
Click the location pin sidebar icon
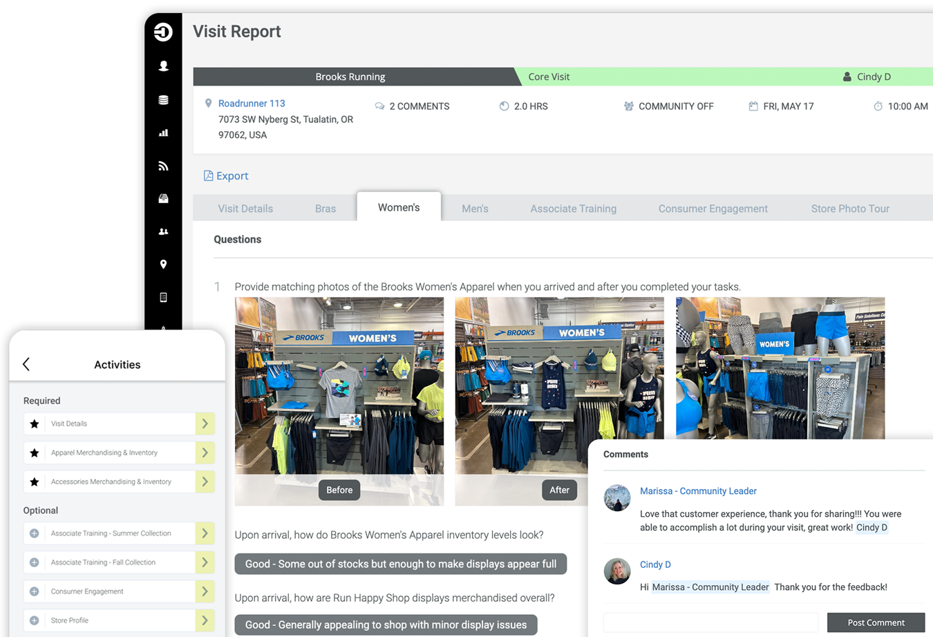163,265
